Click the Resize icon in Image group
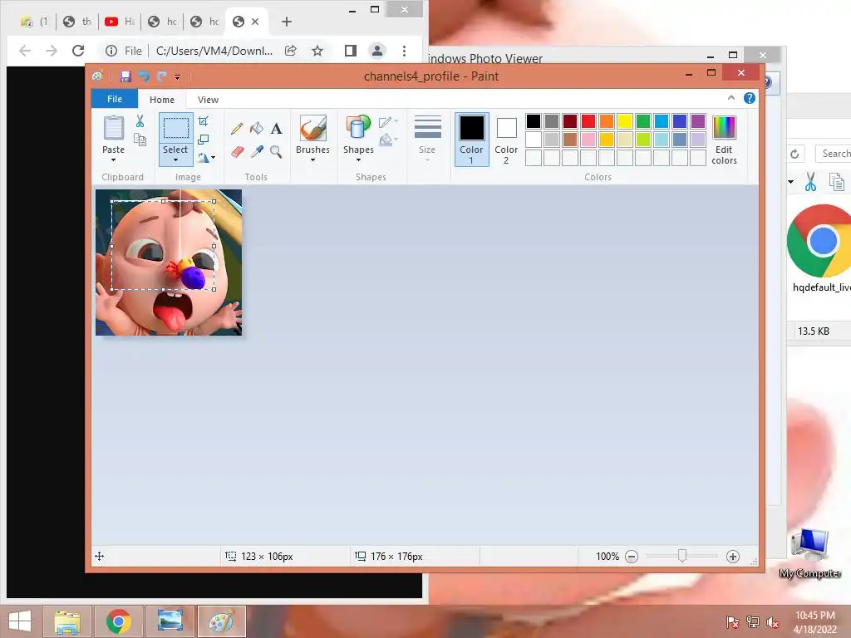Image resolution: width=851 pixels, height=638 pixels. (204, 140)
